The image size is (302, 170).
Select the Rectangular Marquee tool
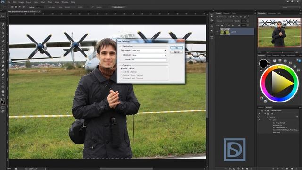3,20
